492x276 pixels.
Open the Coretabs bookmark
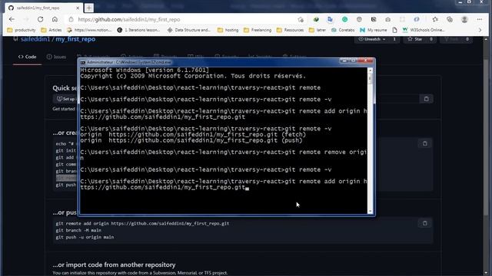(x=343, y=30)
